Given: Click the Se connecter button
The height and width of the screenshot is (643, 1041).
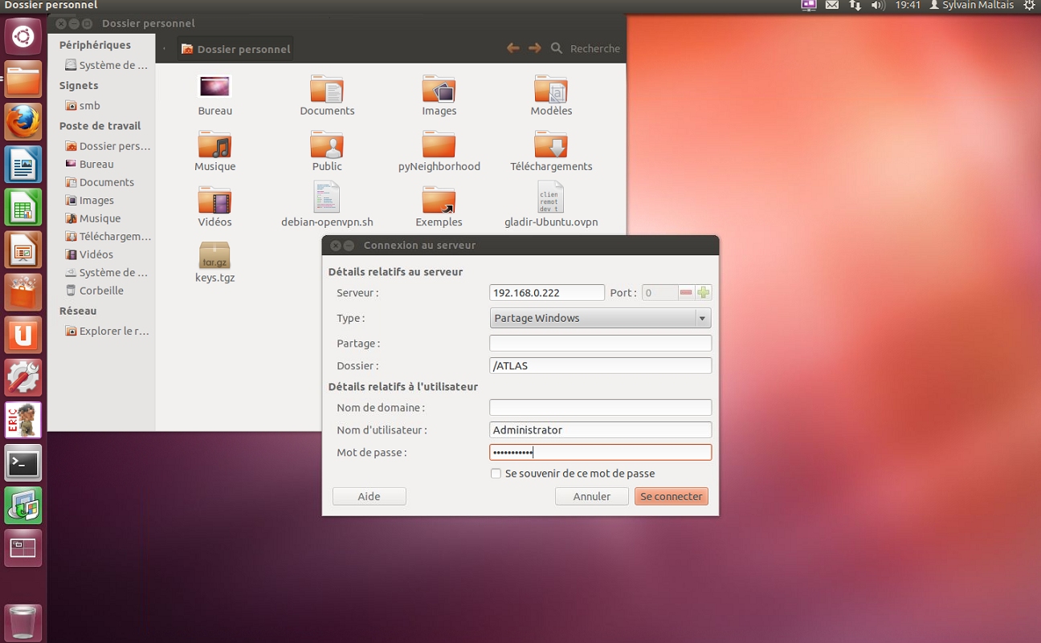Looking at the screenshot, I should pos(671,497).
